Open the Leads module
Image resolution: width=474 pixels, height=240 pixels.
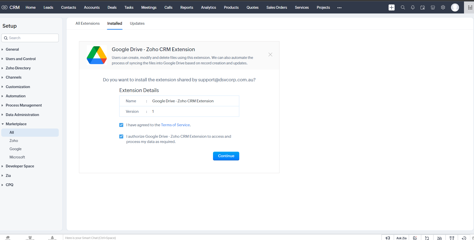tap(48, 7)
